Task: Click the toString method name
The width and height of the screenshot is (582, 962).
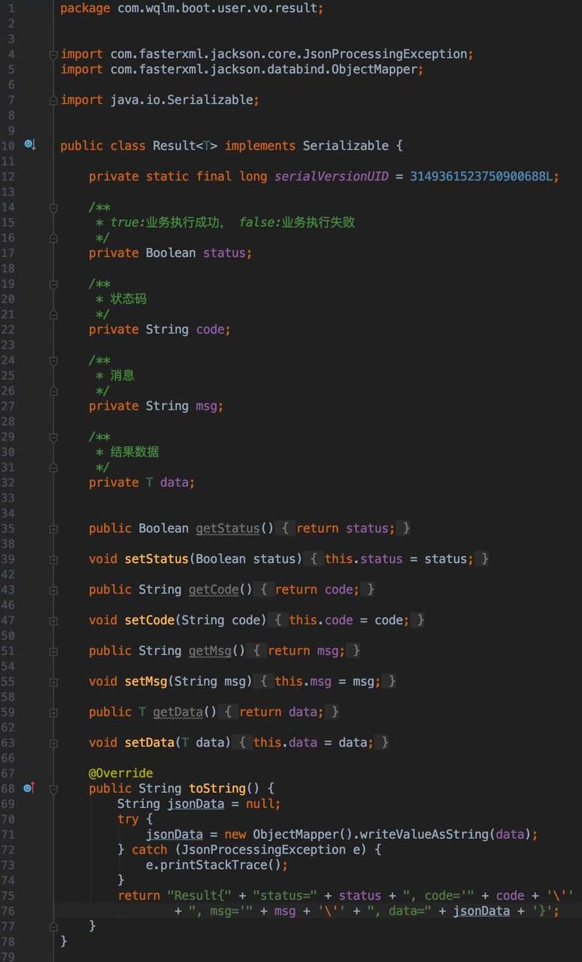Action: 217,788
